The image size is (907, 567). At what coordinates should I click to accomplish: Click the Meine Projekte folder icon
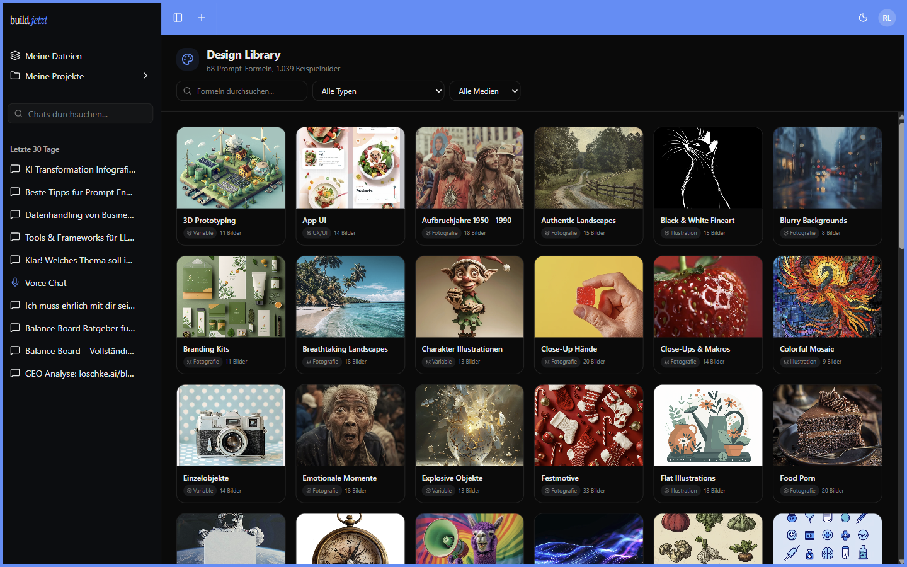coord(15,76)
